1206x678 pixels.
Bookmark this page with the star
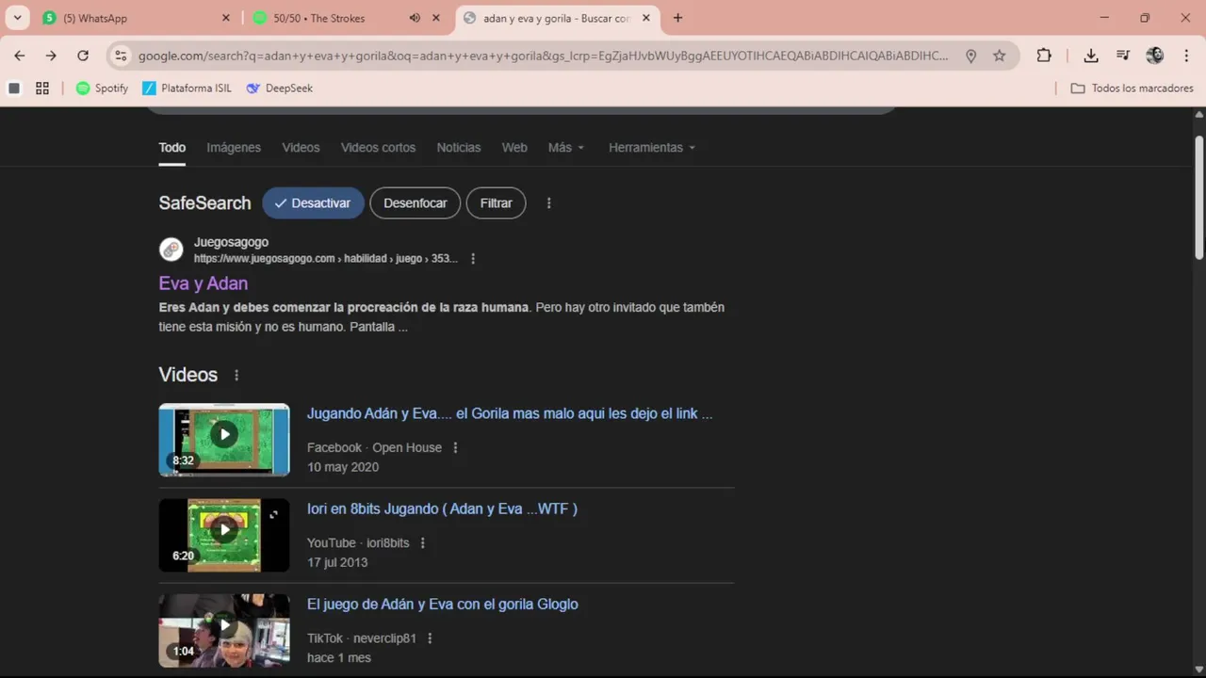click(x=999, y=56)
